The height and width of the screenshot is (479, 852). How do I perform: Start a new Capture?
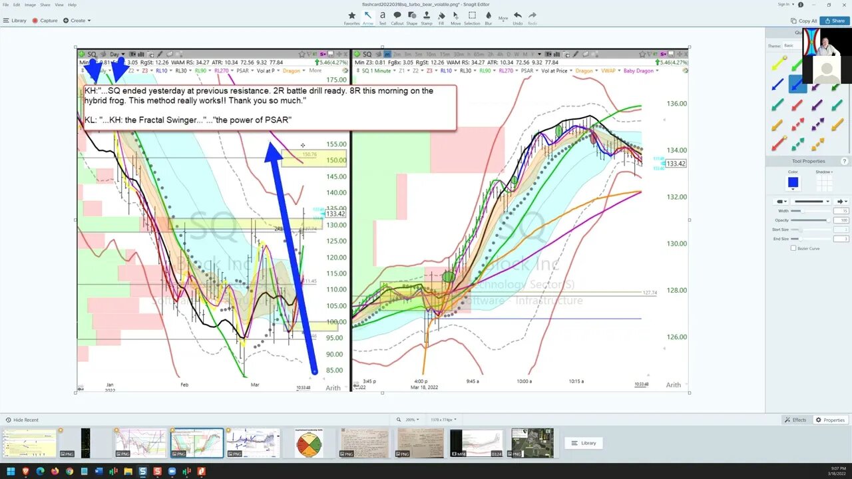point(45,21)
